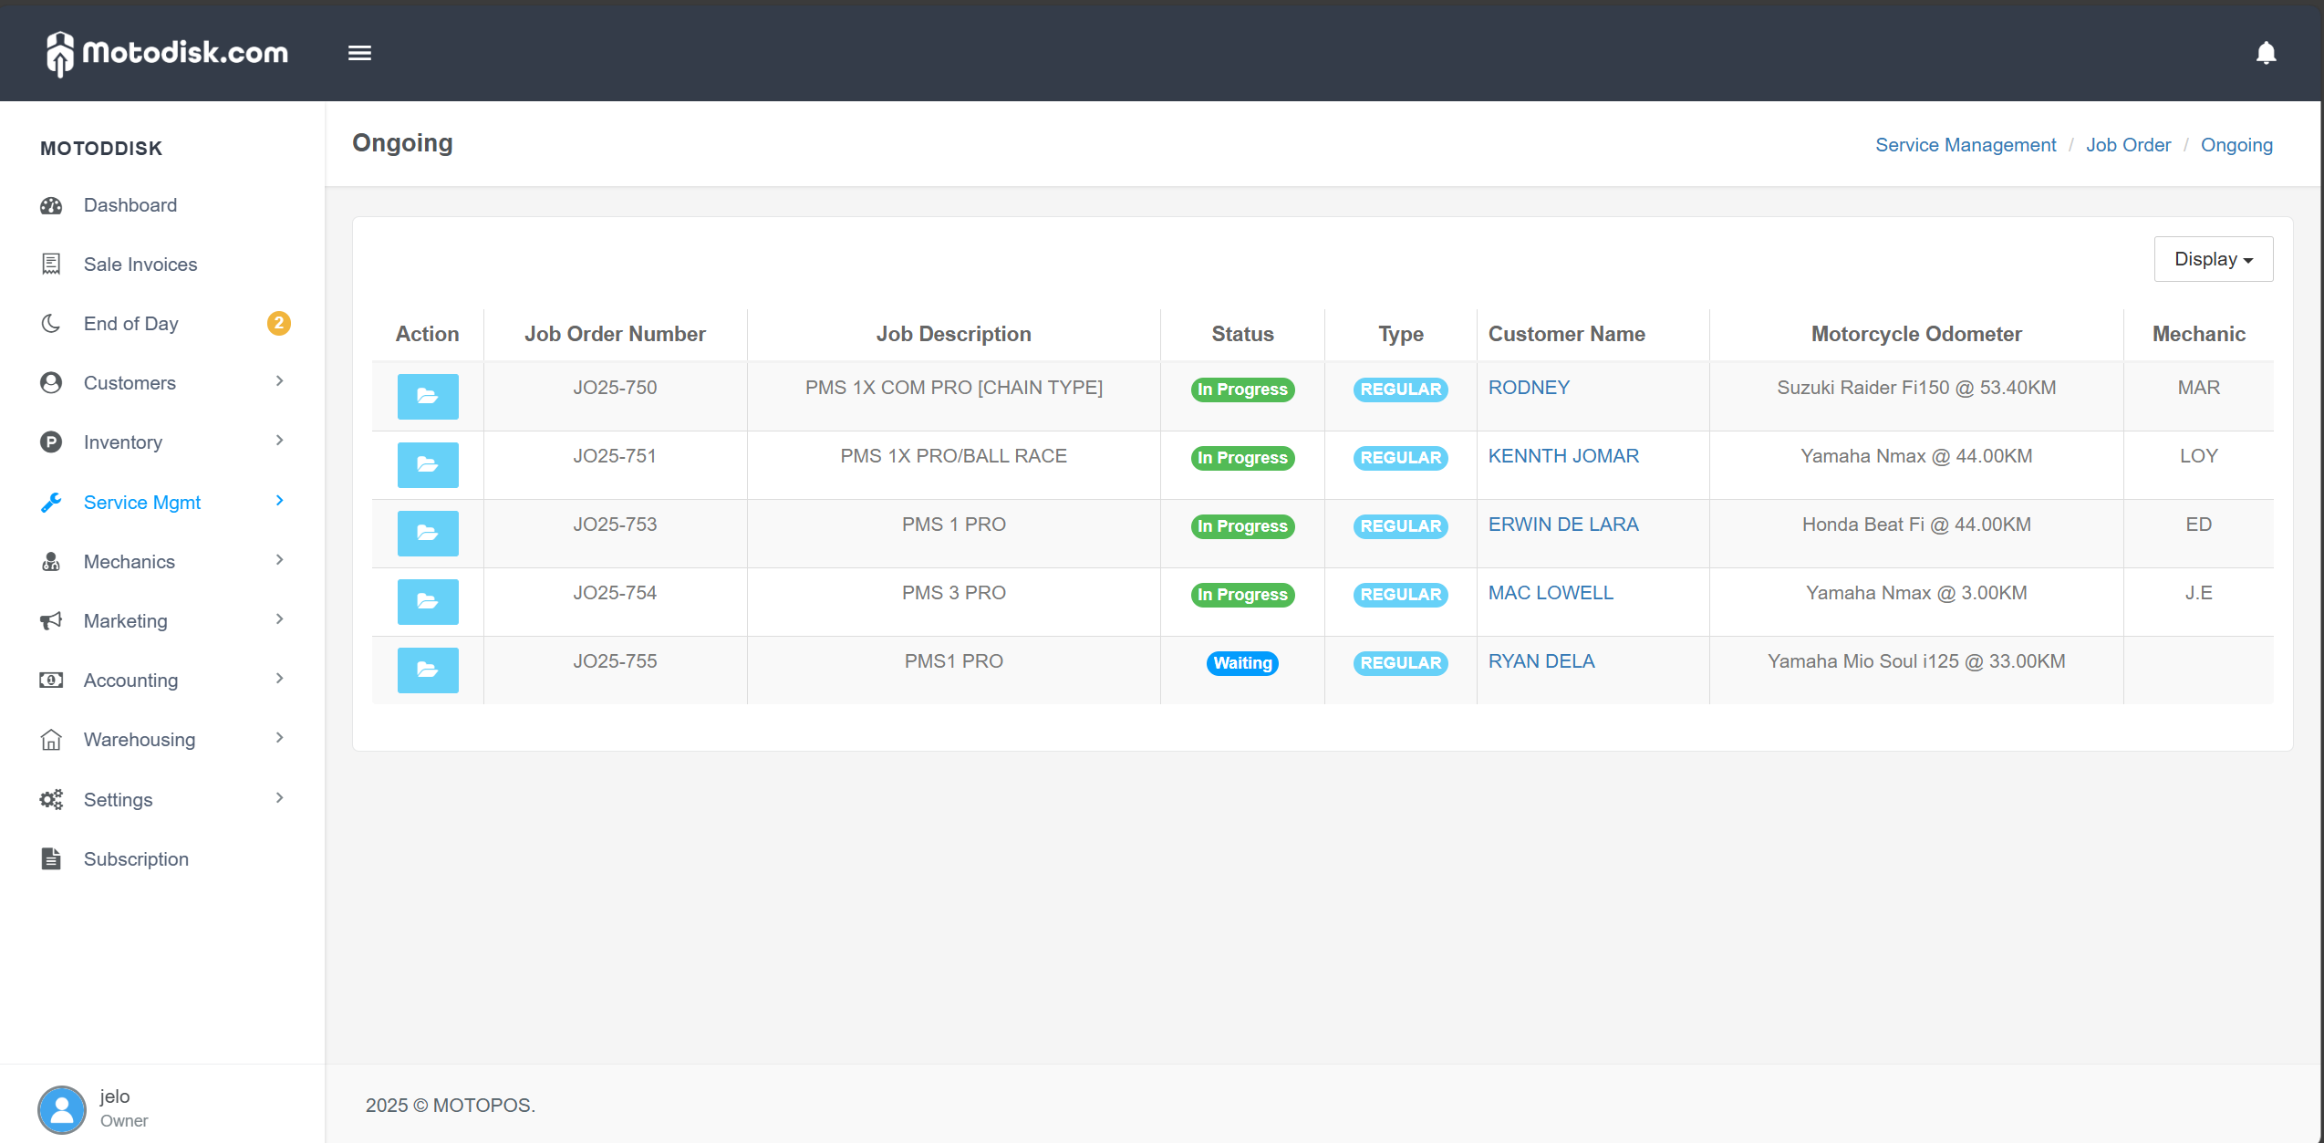Toggle the hamburger menu icon
Screen dimensions: 2324x1143
pos(359,53)
